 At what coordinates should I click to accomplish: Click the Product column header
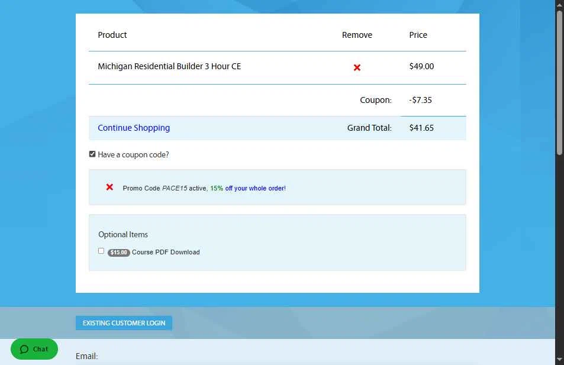pos(112,35)
